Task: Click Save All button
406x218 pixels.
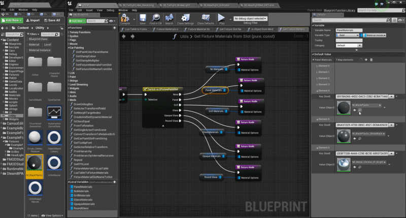Action: click(x=52, y=20)
